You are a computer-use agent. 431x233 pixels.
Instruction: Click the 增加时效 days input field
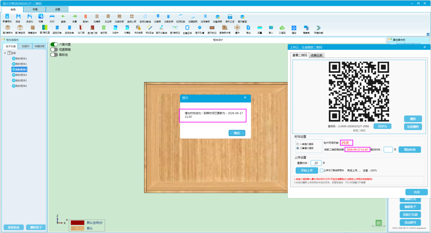[388, 150]
